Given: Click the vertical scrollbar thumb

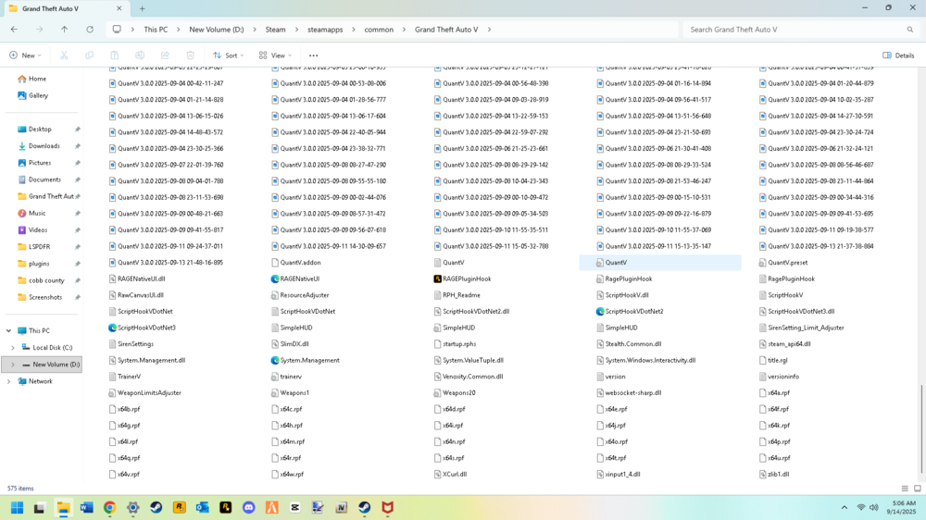Looking at the screenshot, I should coord(921,428).
